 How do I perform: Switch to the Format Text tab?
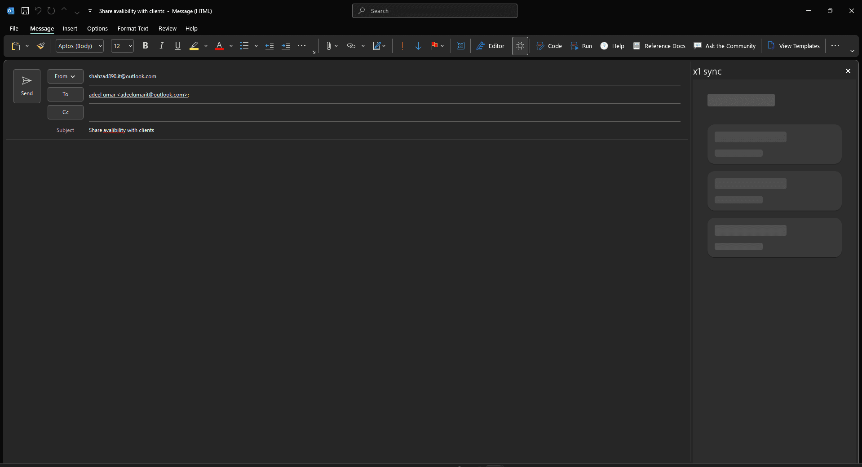click(x=133, y=28)
